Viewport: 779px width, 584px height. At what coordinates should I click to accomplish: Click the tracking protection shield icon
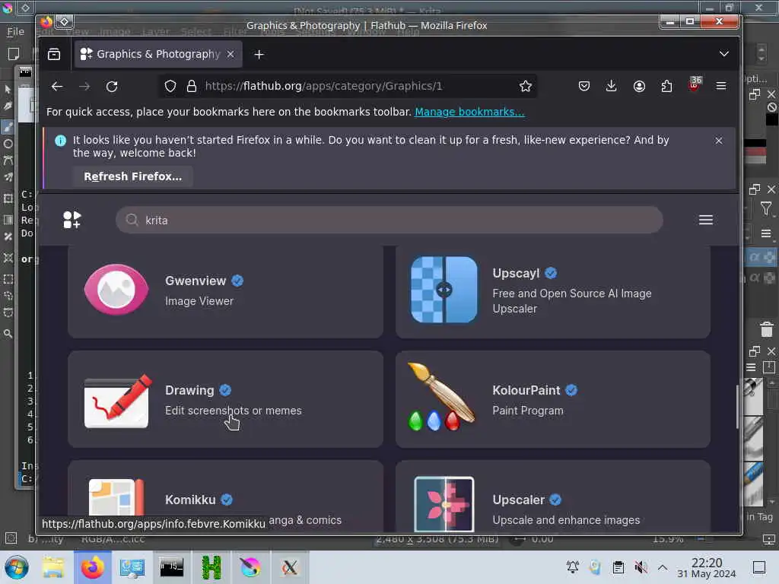click(x=170, y=87)
